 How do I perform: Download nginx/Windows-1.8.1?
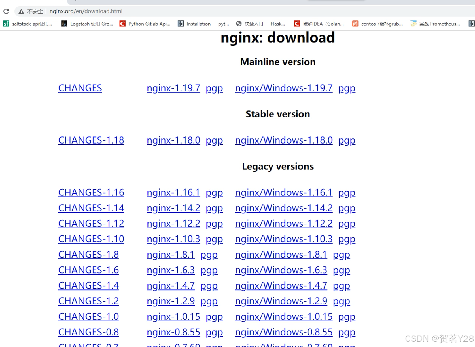281,255
